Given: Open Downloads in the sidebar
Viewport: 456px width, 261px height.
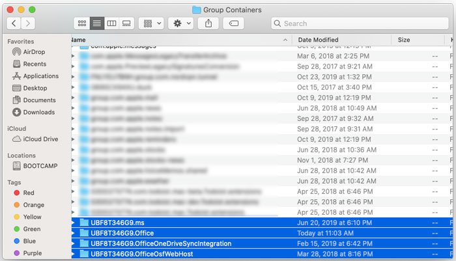Looking at the screenshot, I should [x=34, y=112].
